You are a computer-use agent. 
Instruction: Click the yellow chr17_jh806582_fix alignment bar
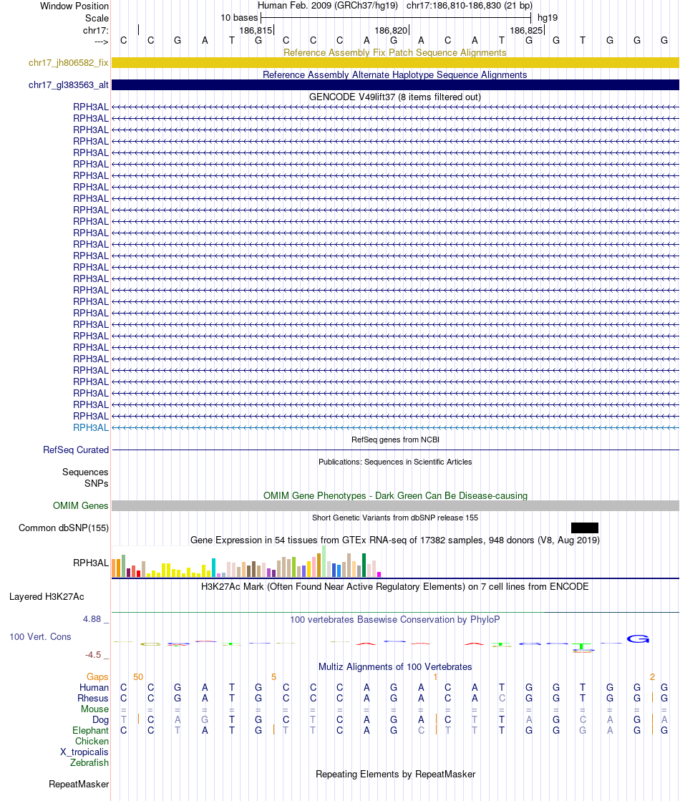pyautogui.click(x=395, y=62)
